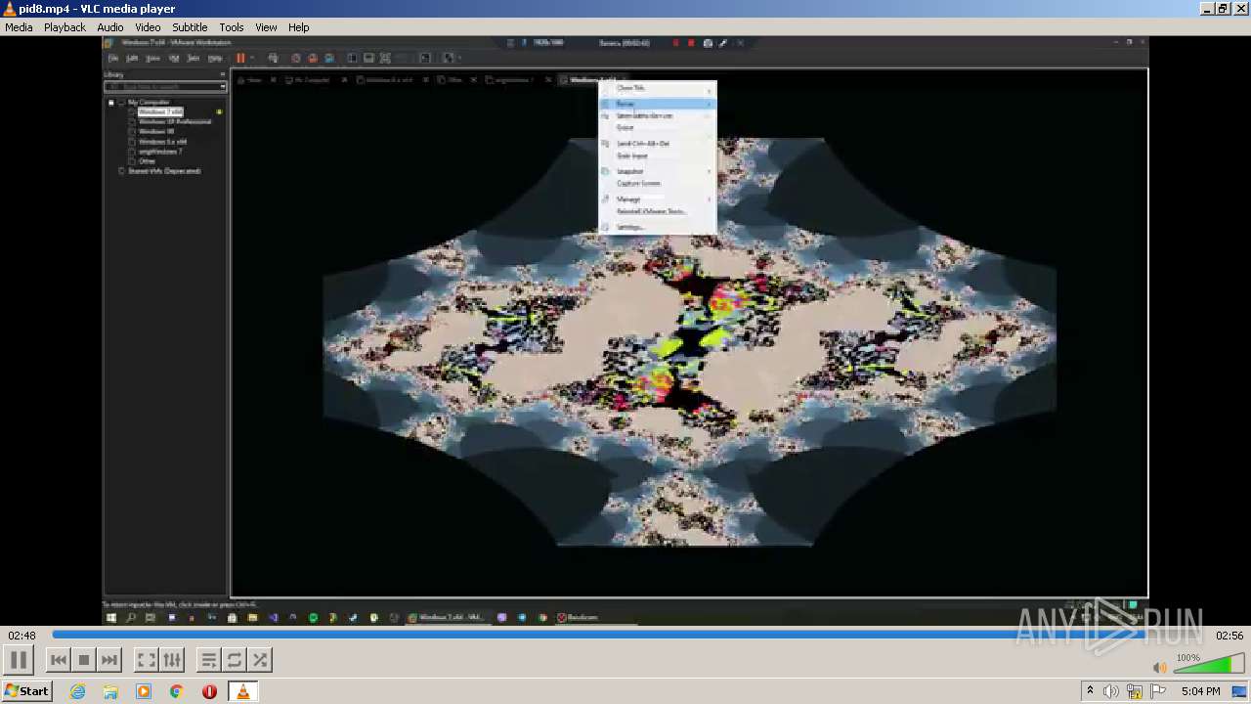Open Windows Explorer from taskbar
This screenshot has height=704, width=1251.
[x=110, y=691]
